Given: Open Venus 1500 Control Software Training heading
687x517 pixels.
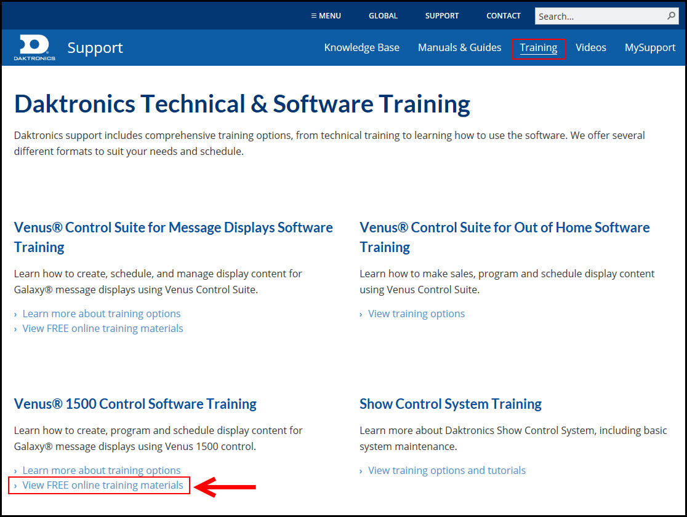Looking at the screenshot, I should tap(135, 404).
